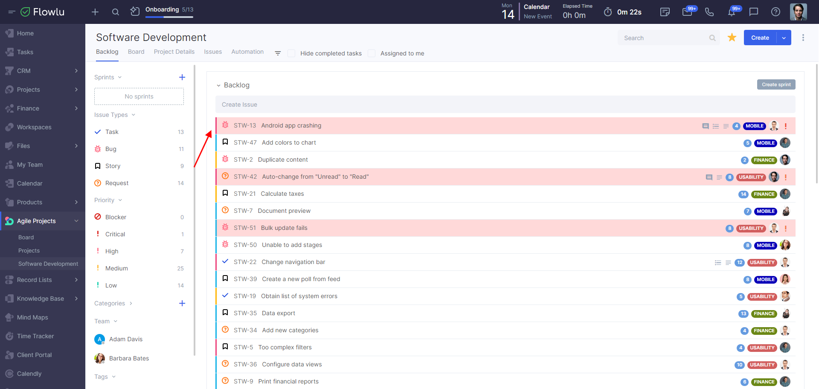Expand CRM submenu in sidebar
This screenshot has height=389, width=819.
point(76,71)
